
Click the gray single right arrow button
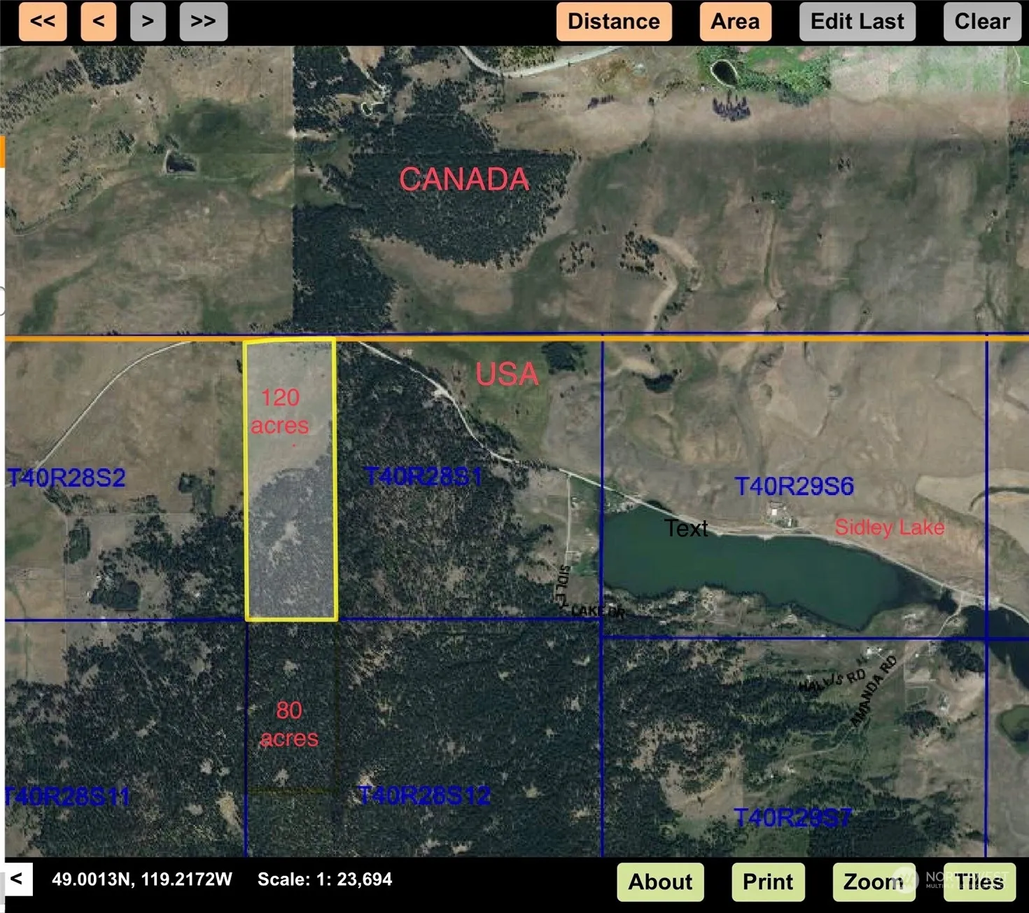(148, 22)
